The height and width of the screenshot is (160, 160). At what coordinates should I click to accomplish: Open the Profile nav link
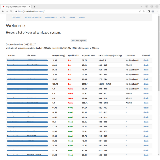pos(63,17)
